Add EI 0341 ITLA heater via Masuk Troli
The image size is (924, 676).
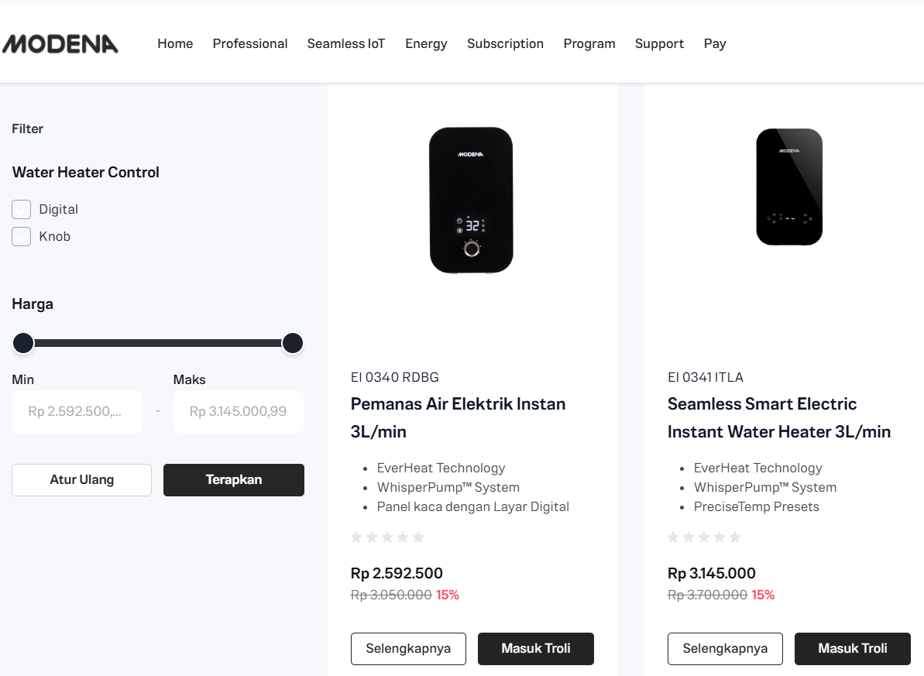pyautogui.click(x=852, y=648)
